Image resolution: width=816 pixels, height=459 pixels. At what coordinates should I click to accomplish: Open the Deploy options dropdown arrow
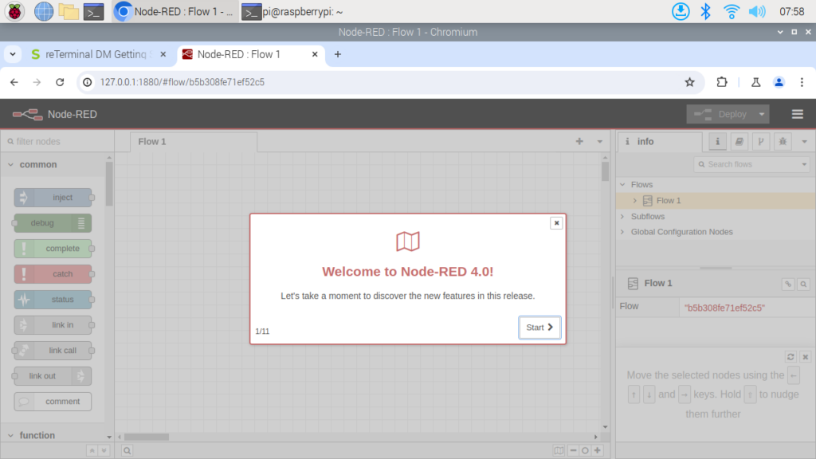pos(762,115)
